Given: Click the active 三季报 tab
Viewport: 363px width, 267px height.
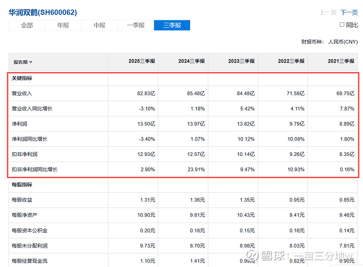Looking at the screenshot, I should click(x=172, y=25).
